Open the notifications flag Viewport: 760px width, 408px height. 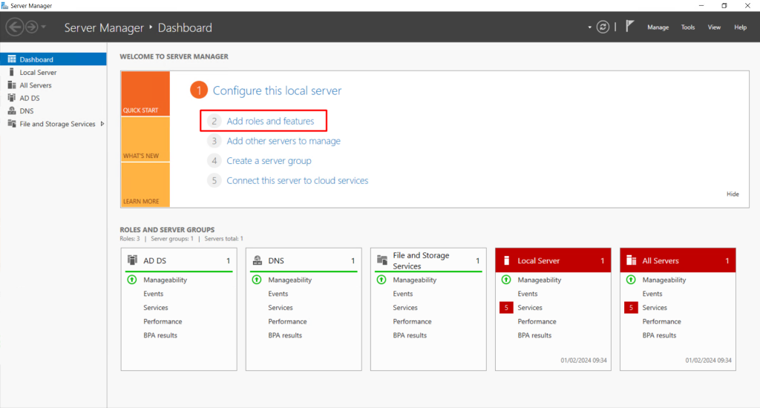click(629, 27)
